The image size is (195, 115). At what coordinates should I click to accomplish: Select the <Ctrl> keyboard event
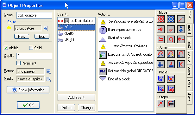point(76,27)
